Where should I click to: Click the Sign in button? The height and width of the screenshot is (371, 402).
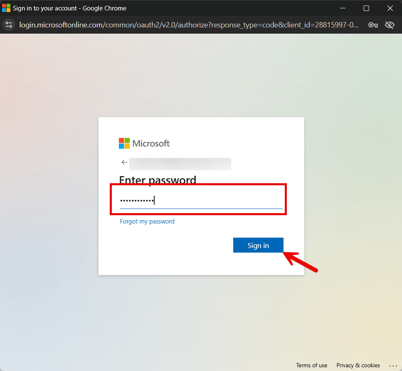pos(258,245)
